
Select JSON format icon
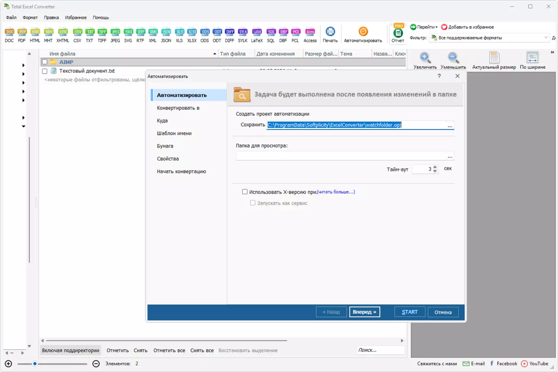click(166, 35)
